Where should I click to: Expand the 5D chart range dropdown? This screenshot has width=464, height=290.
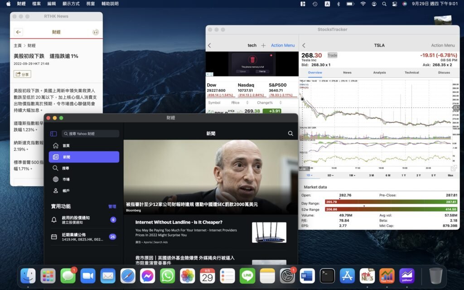[x=330, y=175]
